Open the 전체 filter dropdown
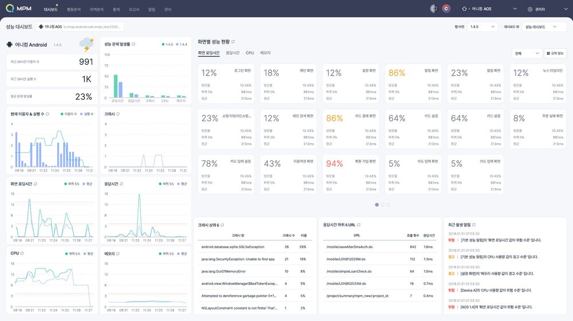This screenshot has width=573, height=321. 527,53
